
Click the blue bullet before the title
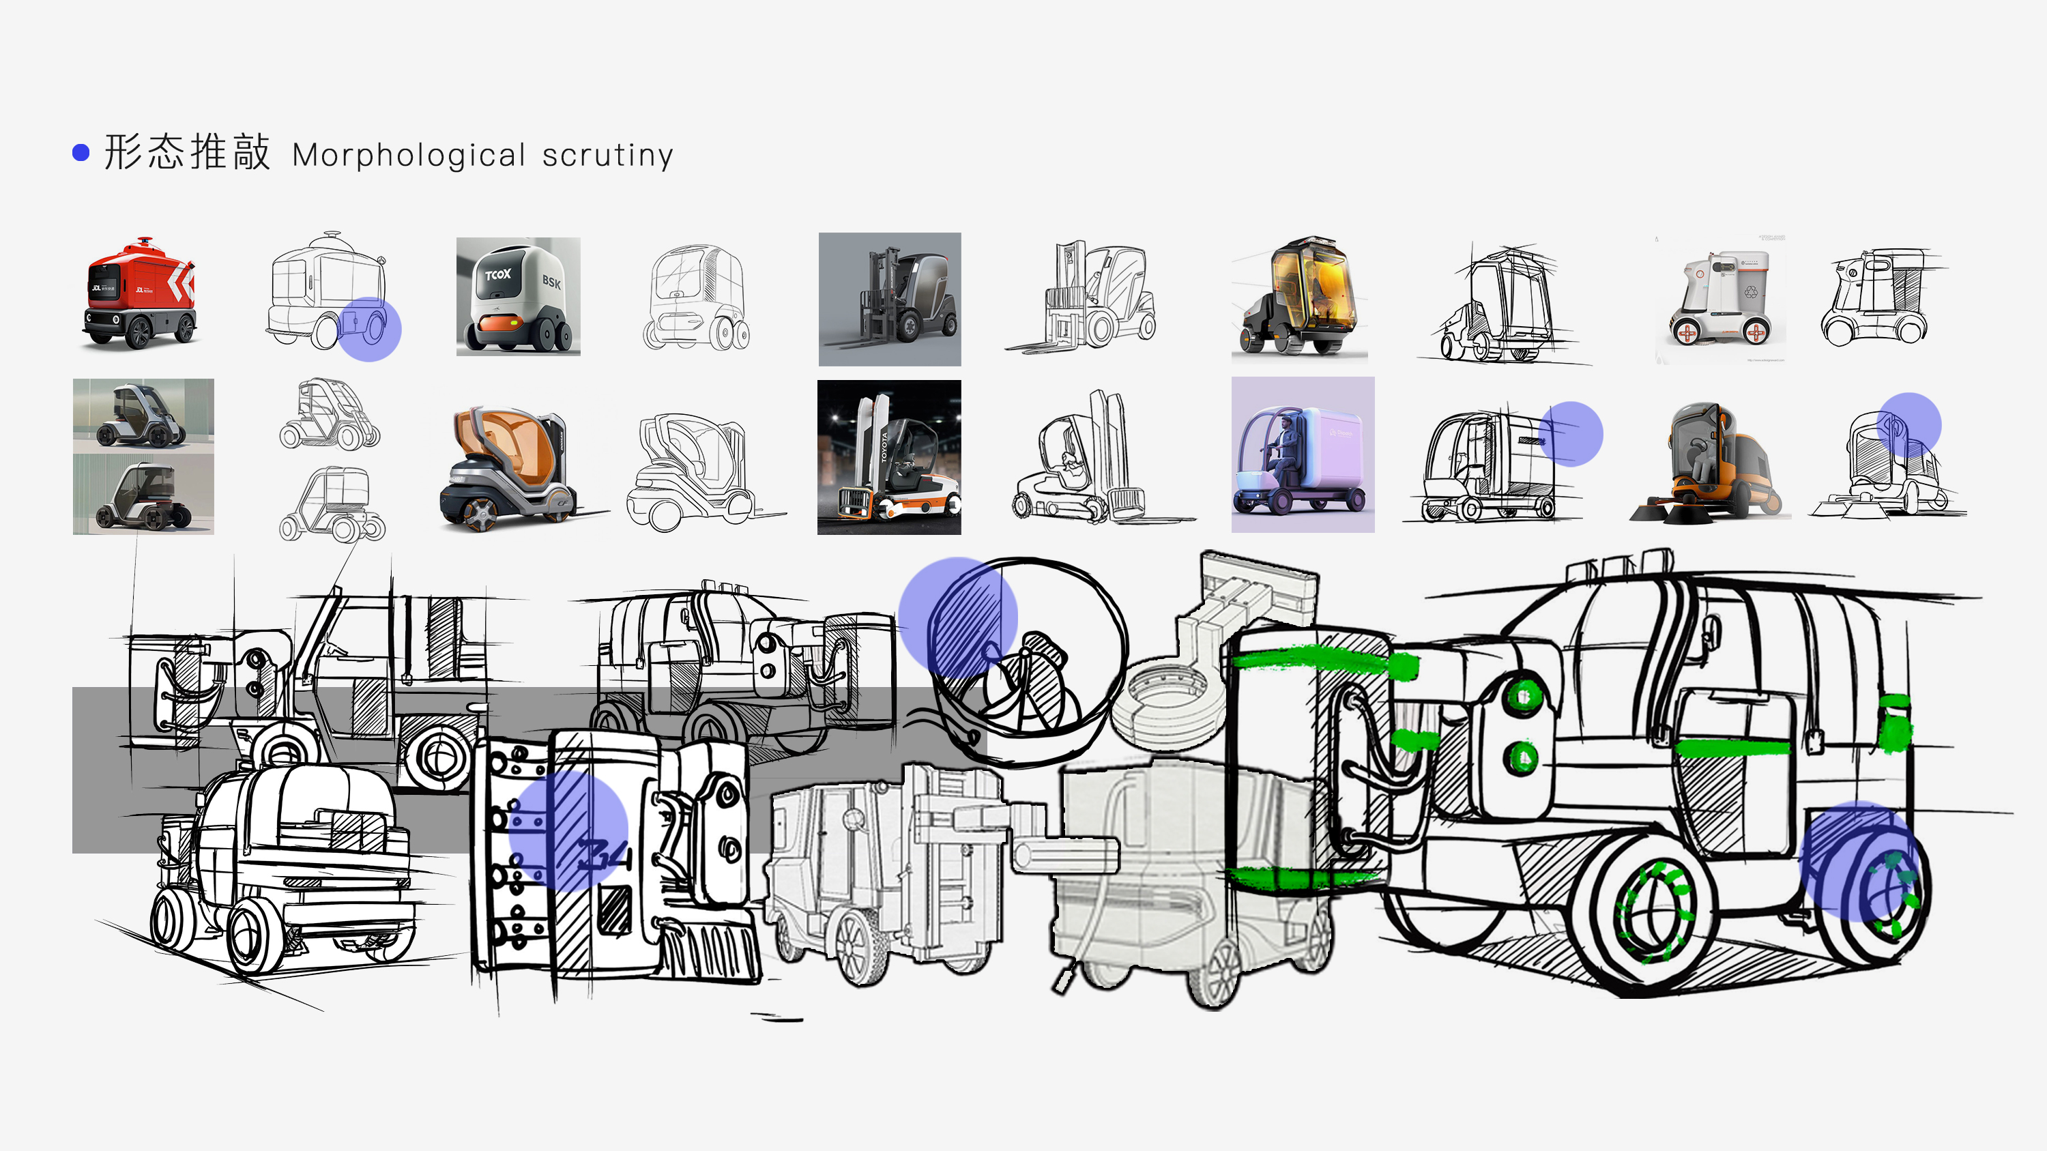click(81, 153)
